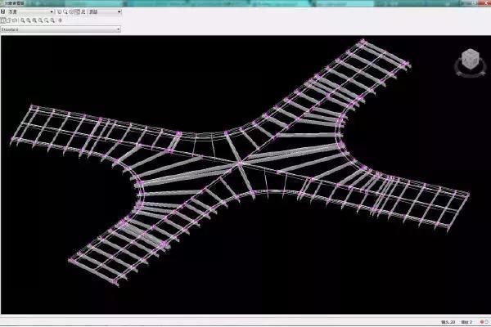Close the Object Viewer window
This screenshot has height=327, width=491.
[484, 4]
